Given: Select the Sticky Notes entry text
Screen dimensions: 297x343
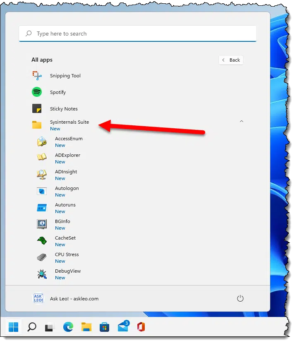Looking at the screenshot, I should (x=64, y=109).
